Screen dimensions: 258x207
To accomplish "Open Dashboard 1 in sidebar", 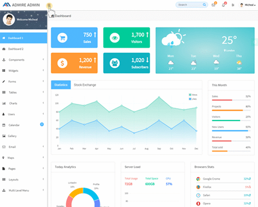I will (24, 38).
